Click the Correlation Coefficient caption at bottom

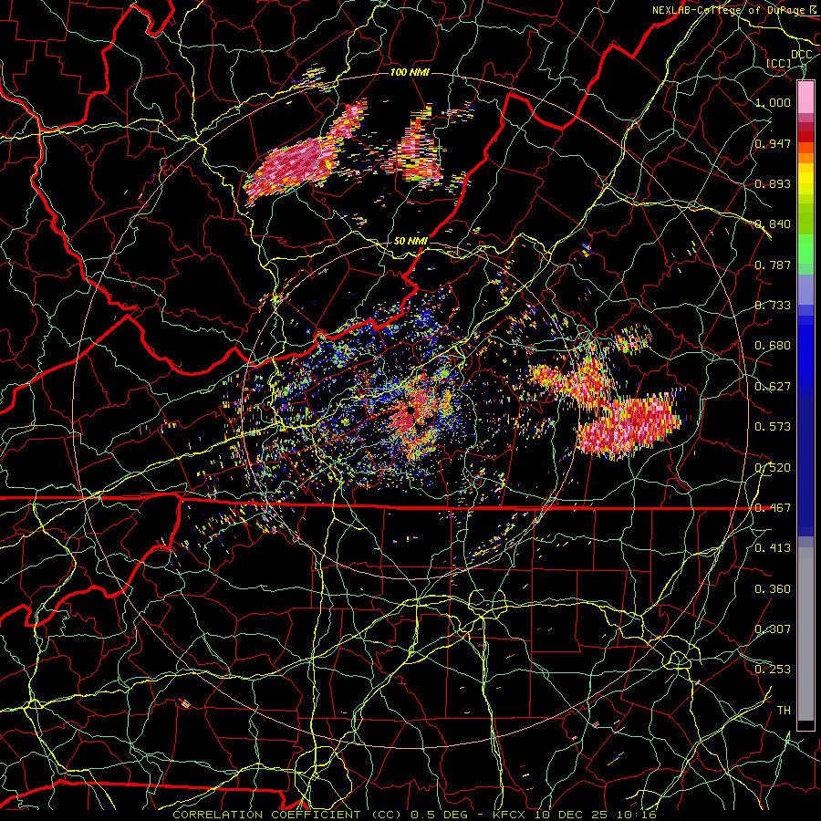point(415,815)
